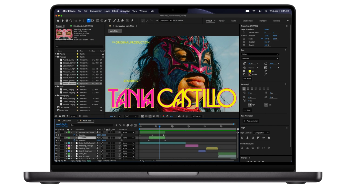Select the Zoom magnifier tool

(71, 21)
